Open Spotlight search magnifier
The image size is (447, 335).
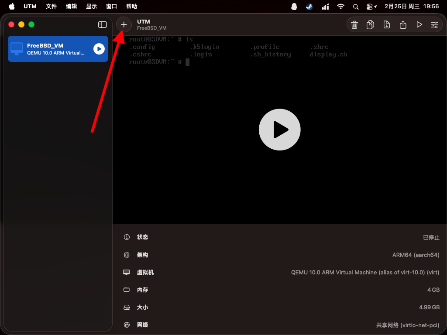click(355, 7)
